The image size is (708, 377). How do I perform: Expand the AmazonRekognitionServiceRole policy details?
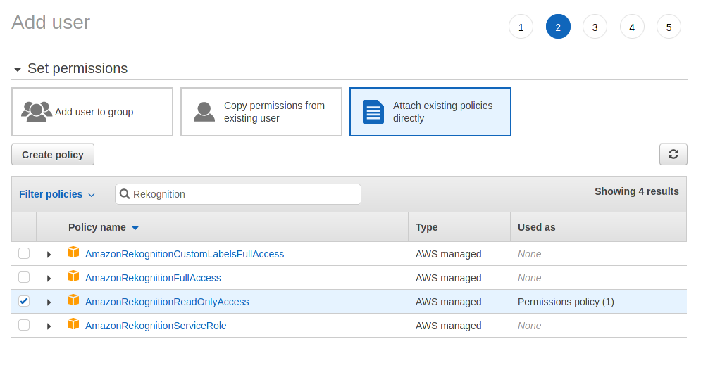tap(49, 326)
